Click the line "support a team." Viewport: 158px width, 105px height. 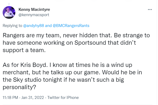click(x=24, y=50)
